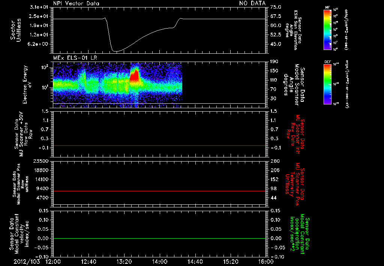Click the '14:40' time axis label
384x266 pixels.
(195, 261)
